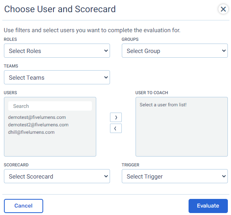Viewport: 231px width, 215px height.
Task: Expand the Select Teams dropdown
Action: (x=57, y=77)
